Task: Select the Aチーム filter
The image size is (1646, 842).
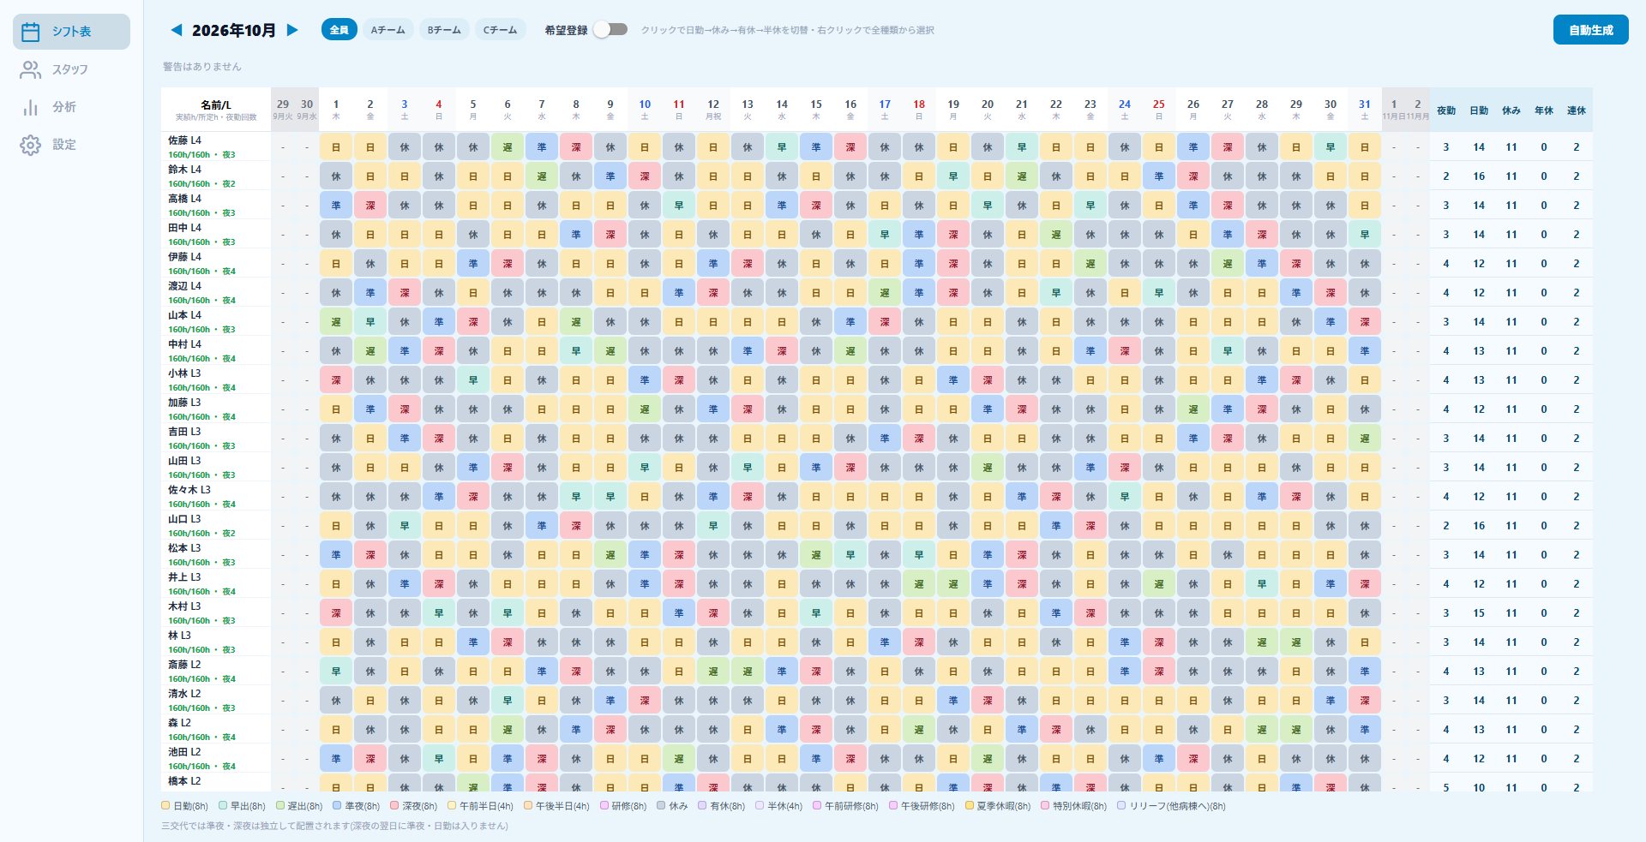Action: 387,30
